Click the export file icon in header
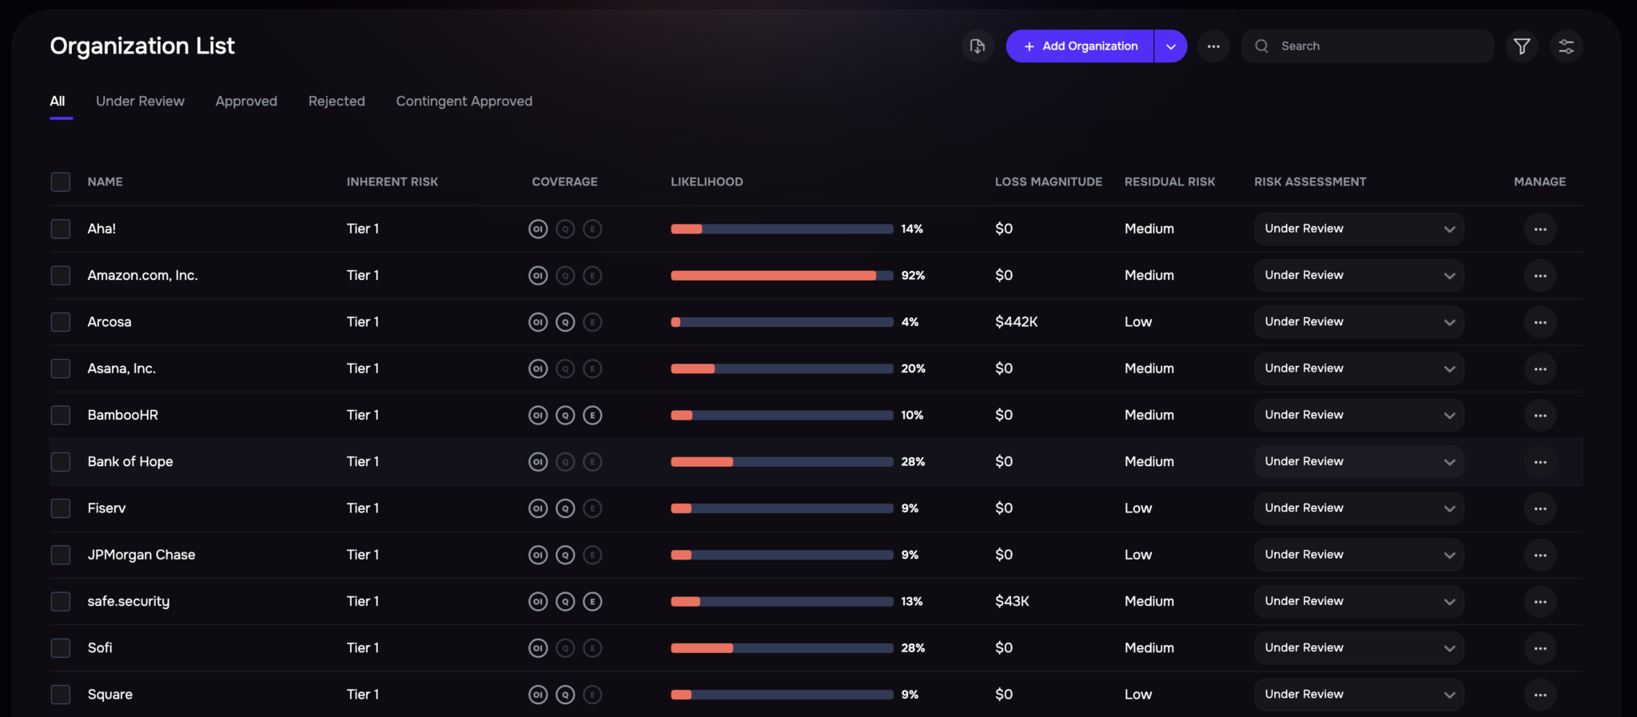 pyautogui.click(x=977, y=46)
